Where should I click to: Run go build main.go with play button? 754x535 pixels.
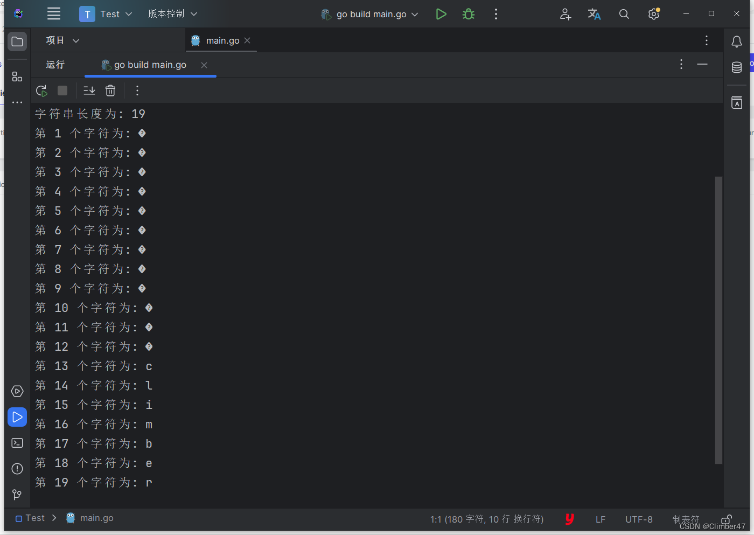441,14
